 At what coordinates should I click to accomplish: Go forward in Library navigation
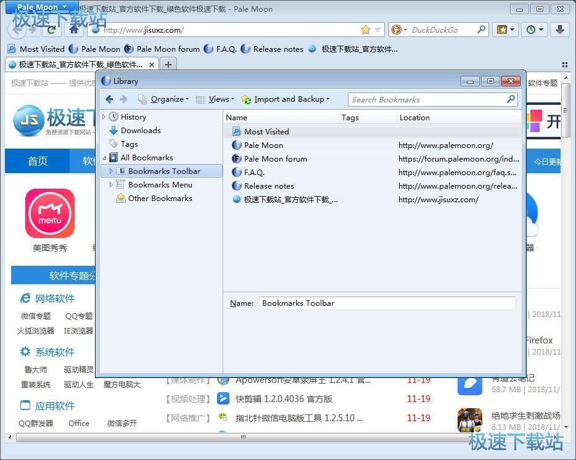[123, 99]
